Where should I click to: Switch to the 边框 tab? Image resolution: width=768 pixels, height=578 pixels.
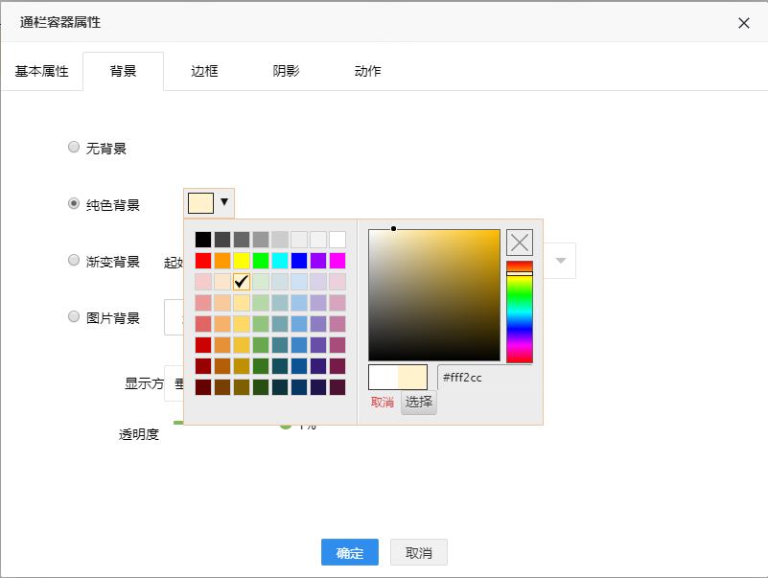pos(204,71)
